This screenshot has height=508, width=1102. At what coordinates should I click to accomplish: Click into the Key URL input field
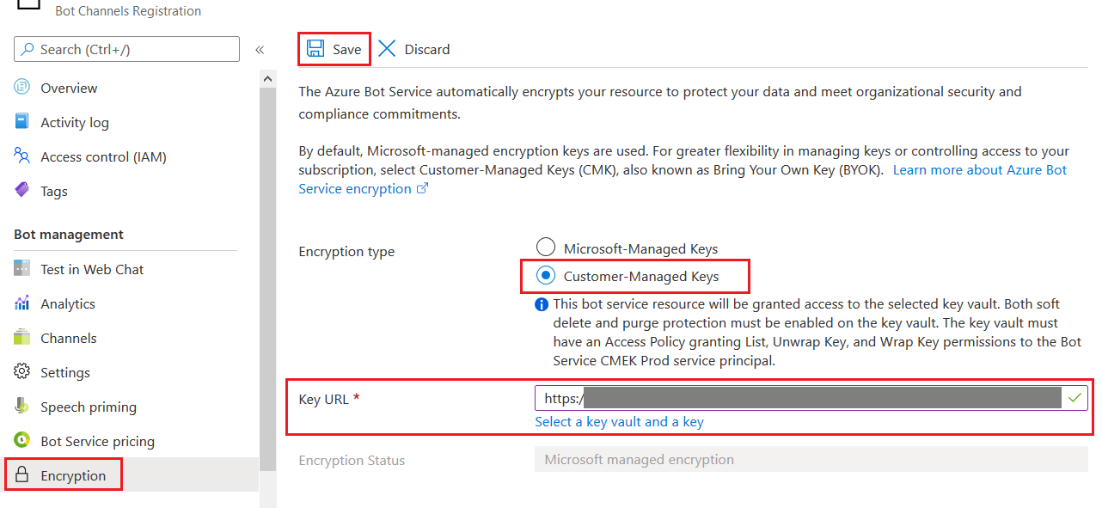coord(799,398)
